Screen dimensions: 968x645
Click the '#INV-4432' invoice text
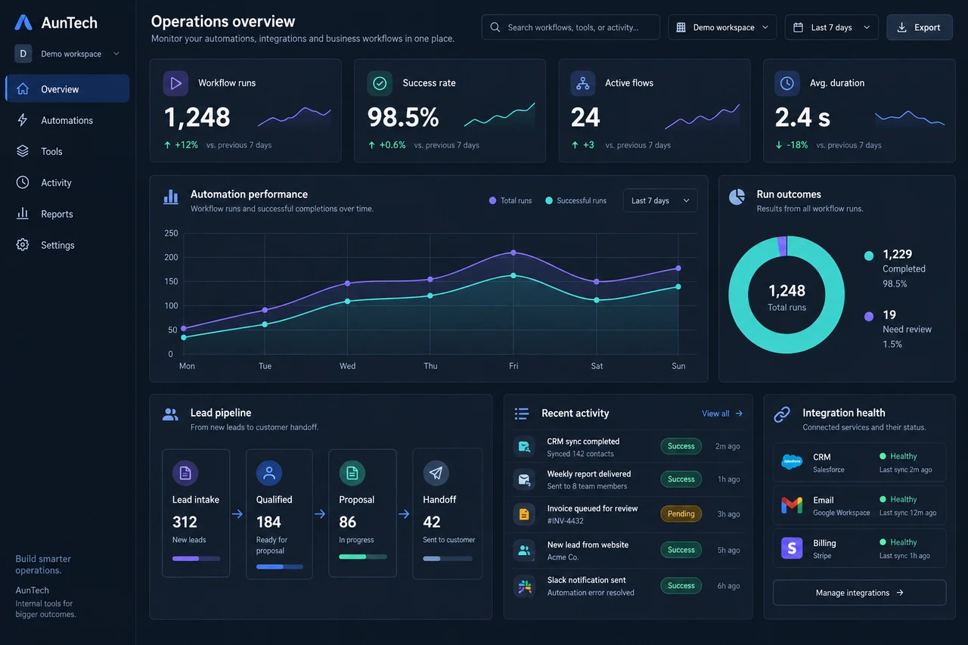pos(565,521)
